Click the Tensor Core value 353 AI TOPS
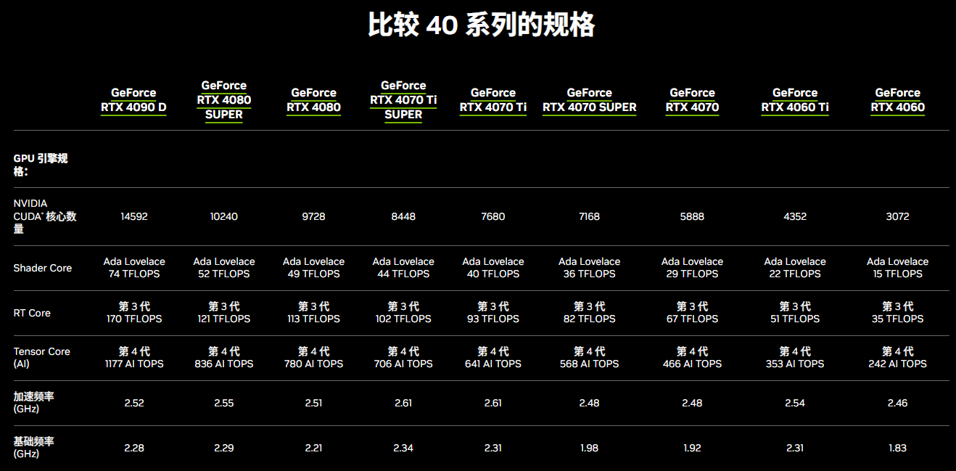This screenshot has height=471, width=956. pos(795,364)
